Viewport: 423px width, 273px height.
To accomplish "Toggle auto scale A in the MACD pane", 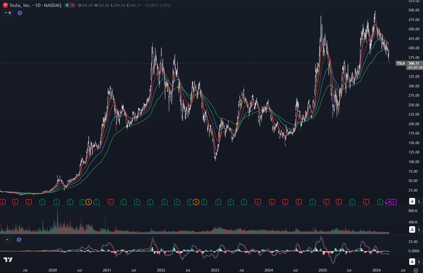I will (412, 261).
